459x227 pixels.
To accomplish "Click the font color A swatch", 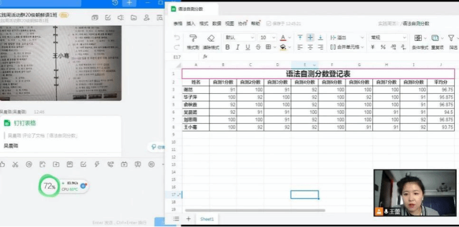I will 282,38.
